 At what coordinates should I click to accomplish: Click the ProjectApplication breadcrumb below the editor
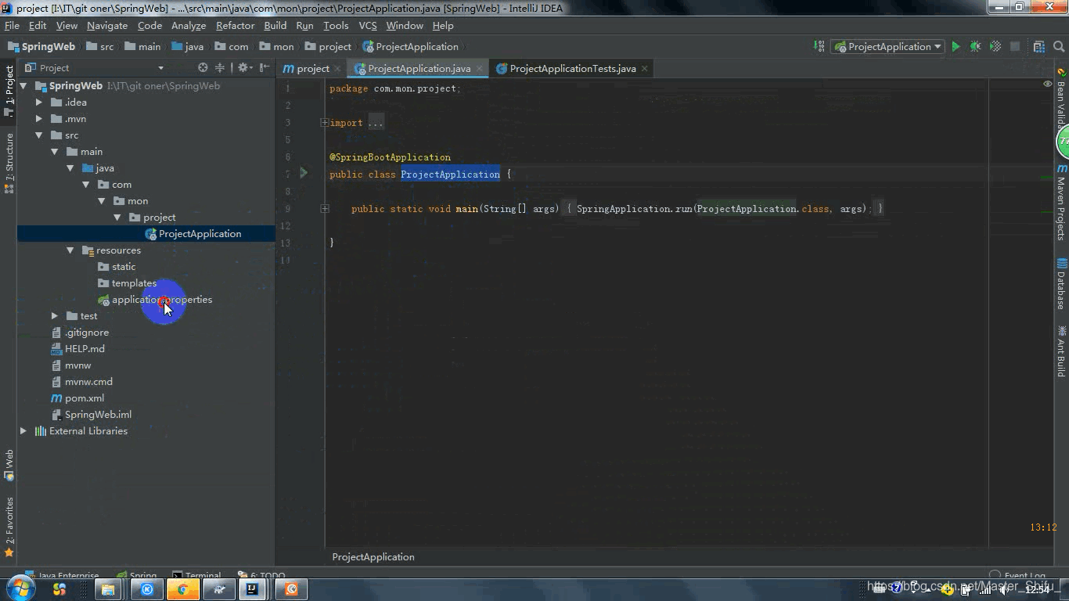click(x=373, y=557)
